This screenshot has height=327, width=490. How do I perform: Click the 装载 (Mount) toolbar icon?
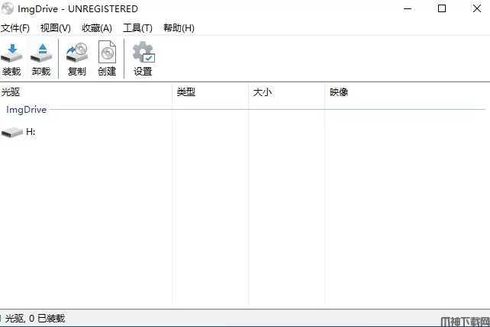[x=11, y=59]
